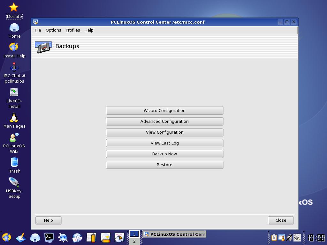Screen dimensions: 327x245
Task: Switch to virtual desktop 1 in pager
Action: [134, 234]
